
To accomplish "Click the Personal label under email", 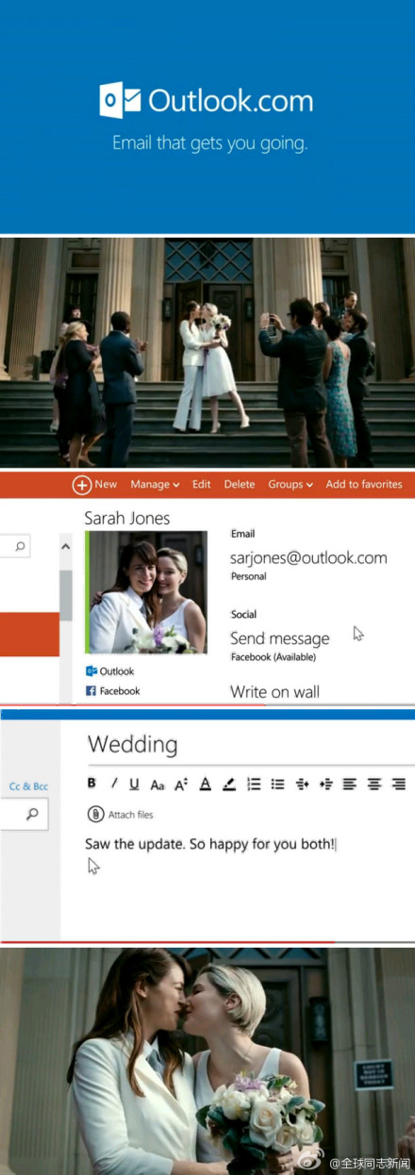I will point(248,576).
